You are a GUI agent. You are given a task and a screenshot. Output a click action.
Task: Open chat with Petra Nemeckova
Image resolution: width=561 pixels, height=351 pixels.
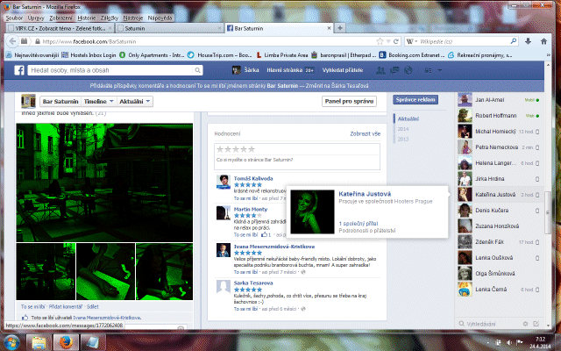(499, 147)
